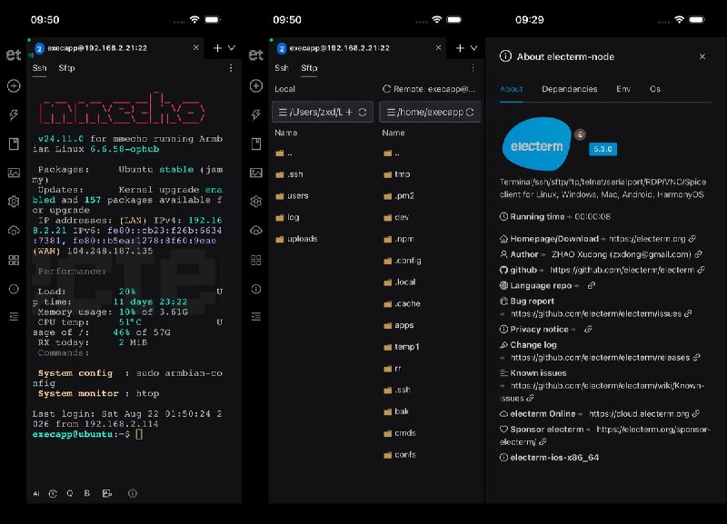Switch to Ssh tab in middle screen
727x524 pixels.
[282, 68]
